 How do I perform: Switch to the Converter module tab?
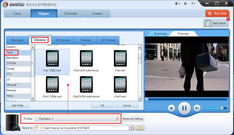(x=71, y=13)
